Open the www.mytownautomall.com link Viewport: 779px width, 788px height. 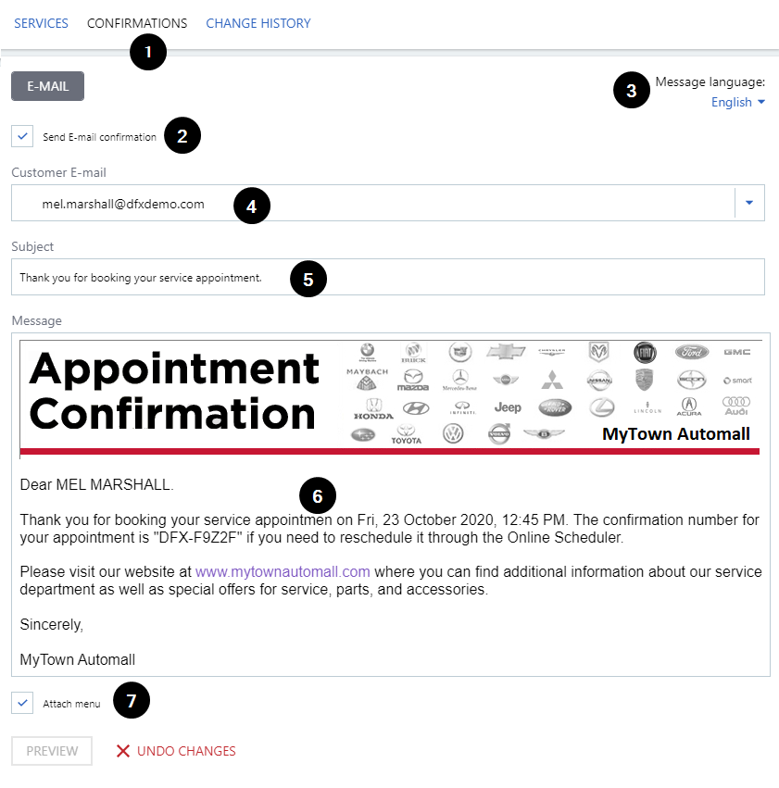point(283,571)
